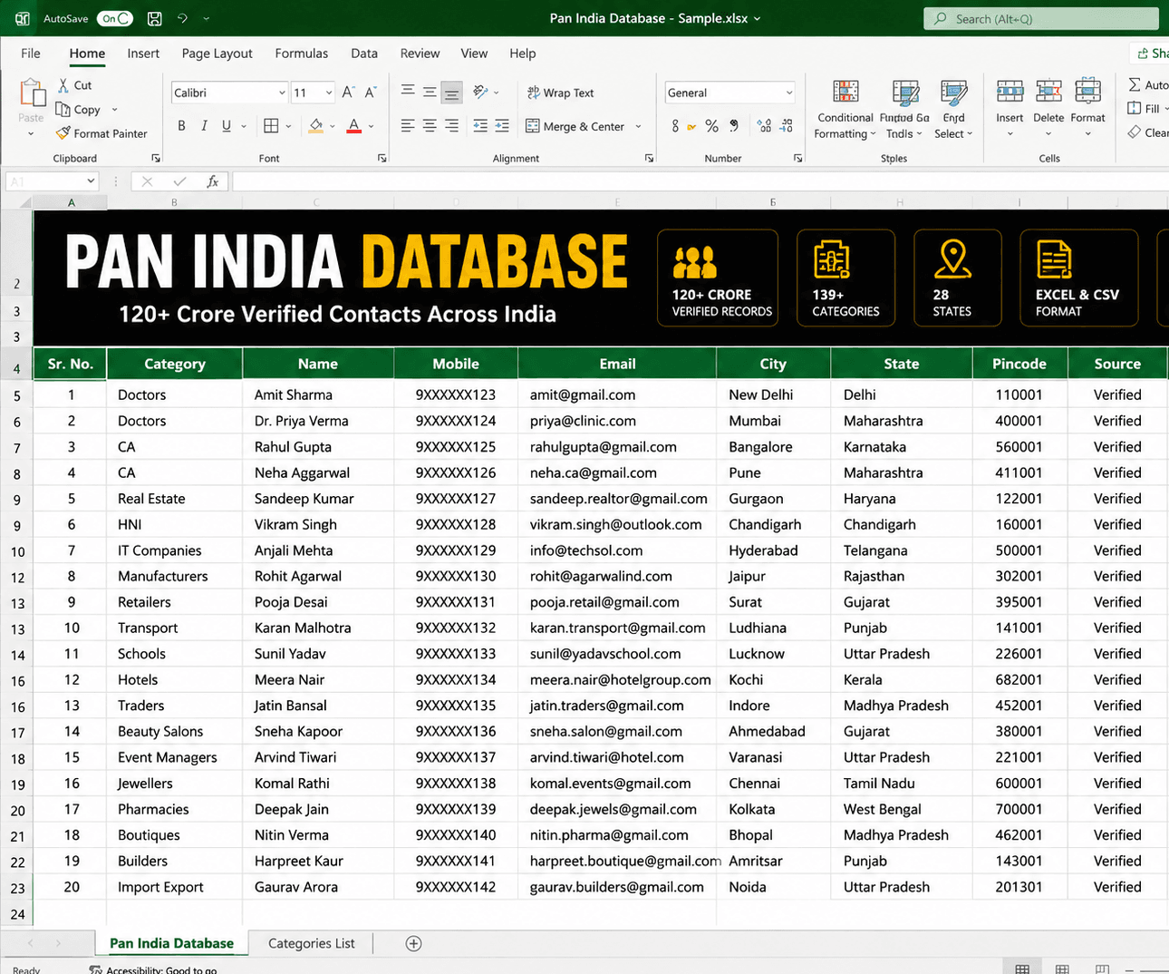
Task: Open the Calibri font name dropdown
Action: 282,93
